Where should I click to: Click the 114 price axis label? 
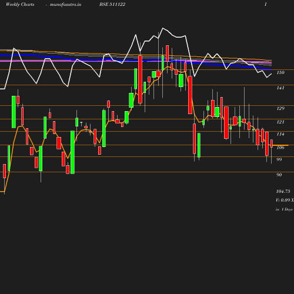tap(280, 134)
